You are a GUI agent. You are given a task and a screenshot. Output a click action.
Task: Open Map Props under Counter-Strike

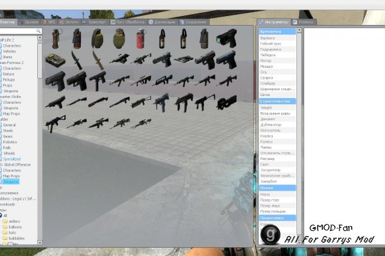12,114
